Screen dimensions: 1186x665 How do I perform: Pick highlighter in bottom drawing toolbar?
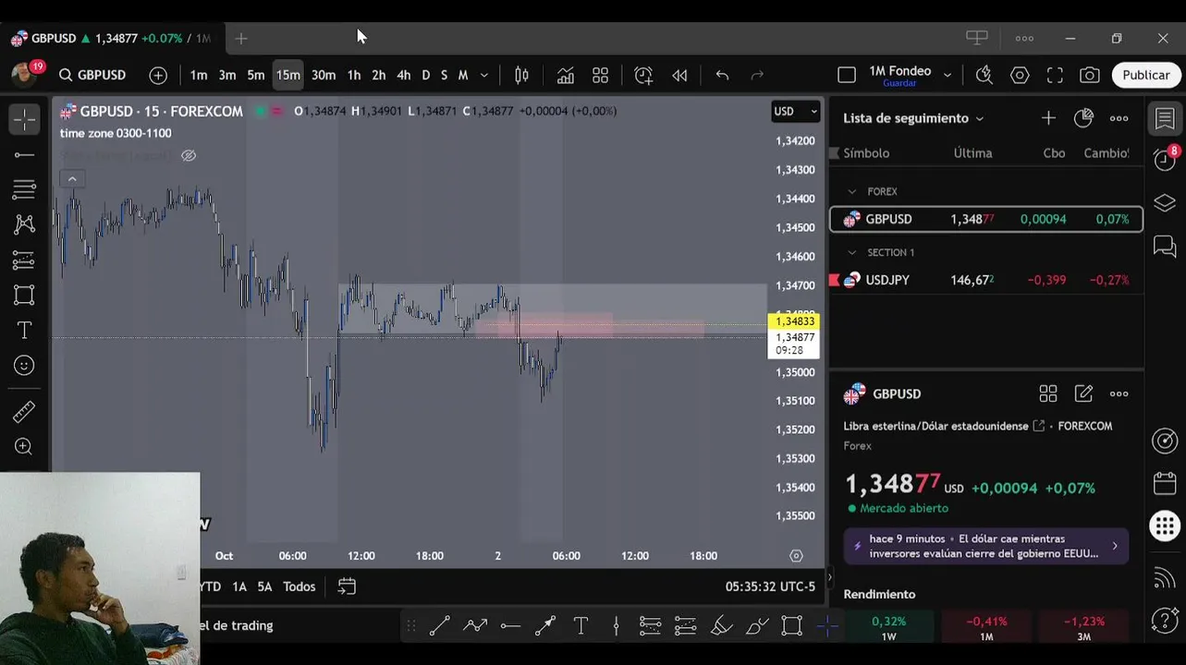[x=721, y=625]
